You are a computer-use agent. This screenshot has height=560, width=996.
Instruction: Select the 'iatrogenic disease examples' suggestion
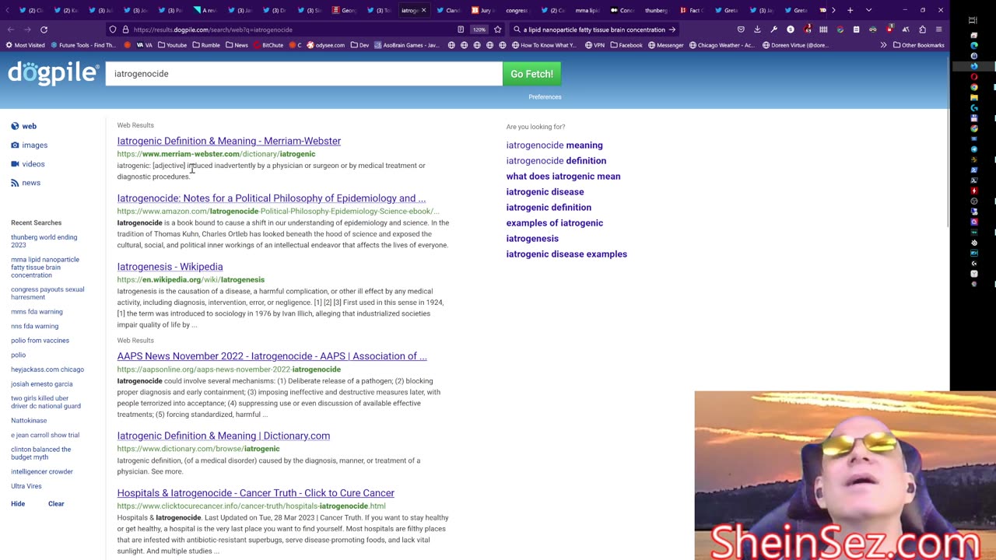[x=566, y=254]
